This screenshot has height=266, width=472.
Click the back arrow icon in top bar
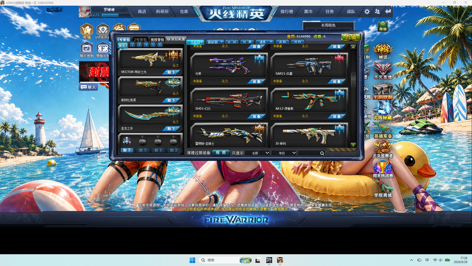coord(388,11)
